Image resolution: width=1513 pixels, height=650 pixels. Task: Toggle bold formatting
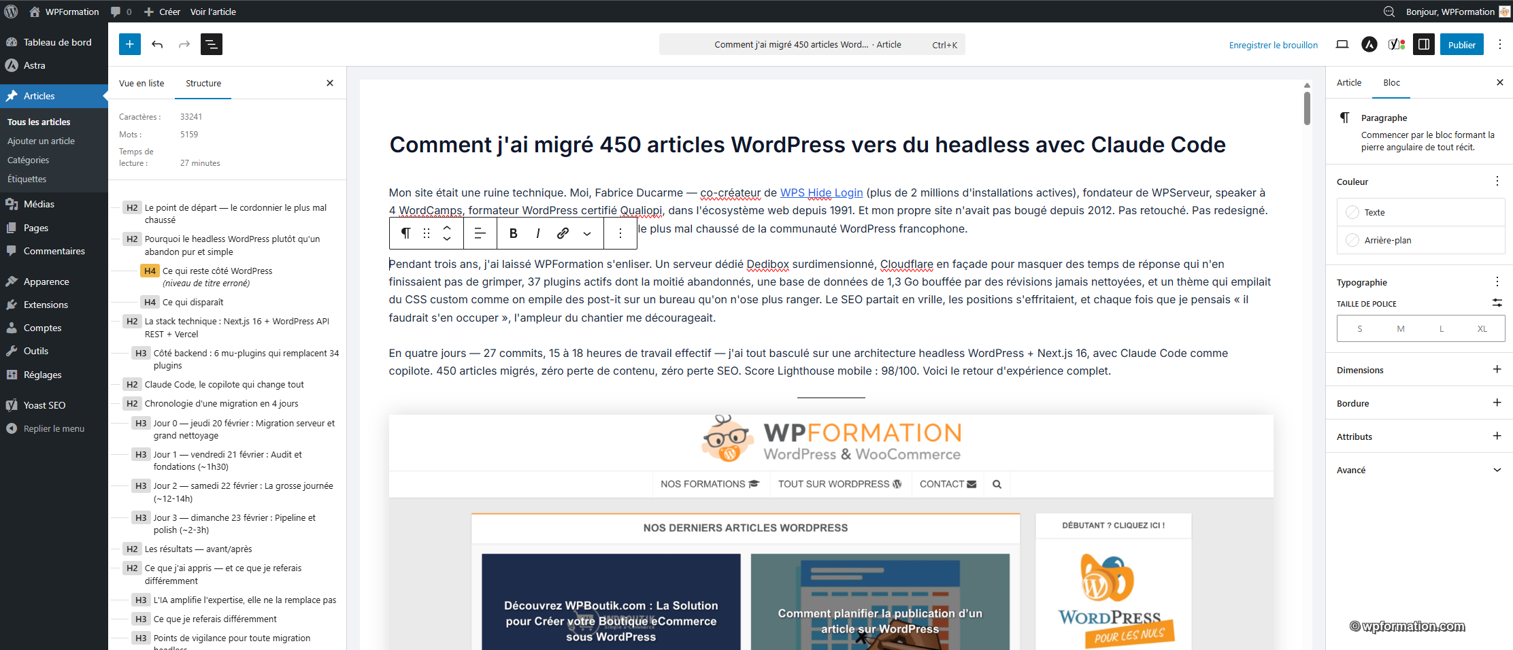tap(514, 233)
